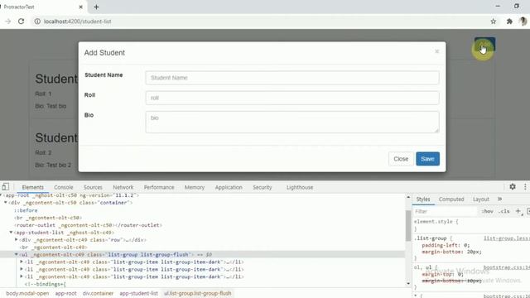Reload the page
This screenshot has width=530, height=298.
21,22
